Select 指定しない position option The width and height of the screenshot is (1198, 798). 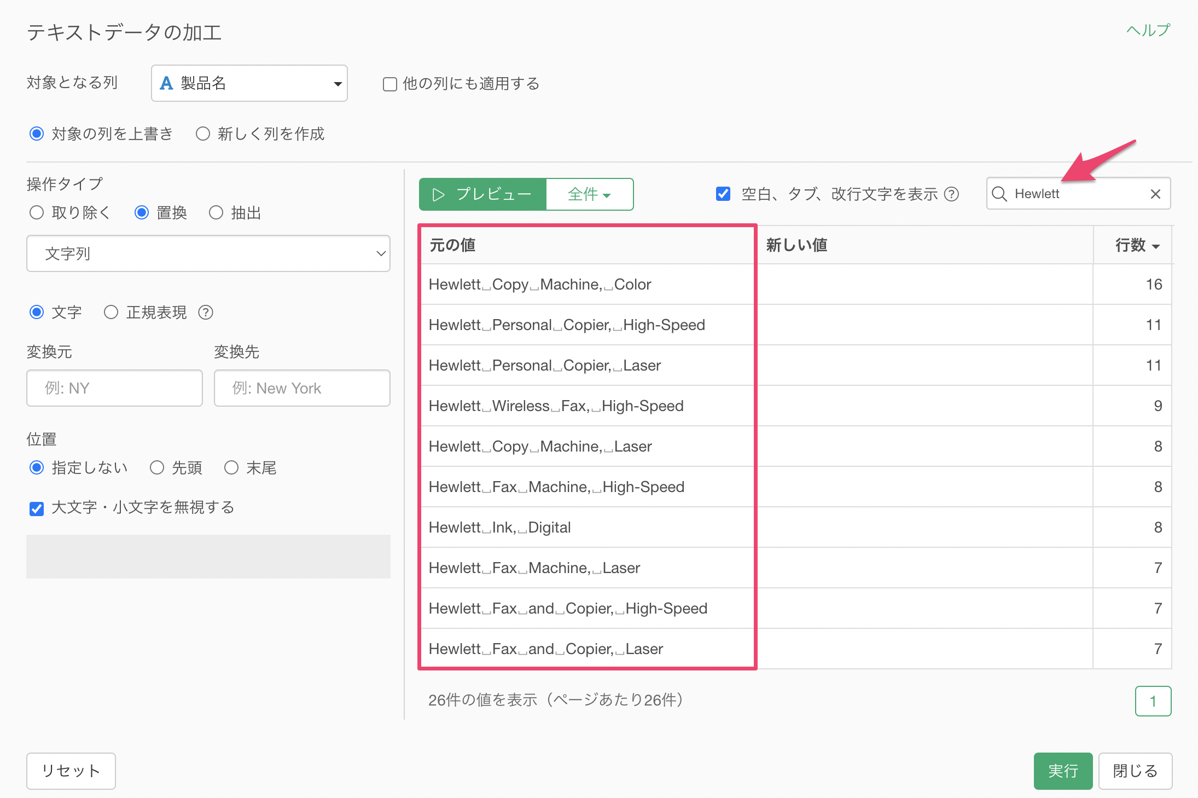[37, 468]
